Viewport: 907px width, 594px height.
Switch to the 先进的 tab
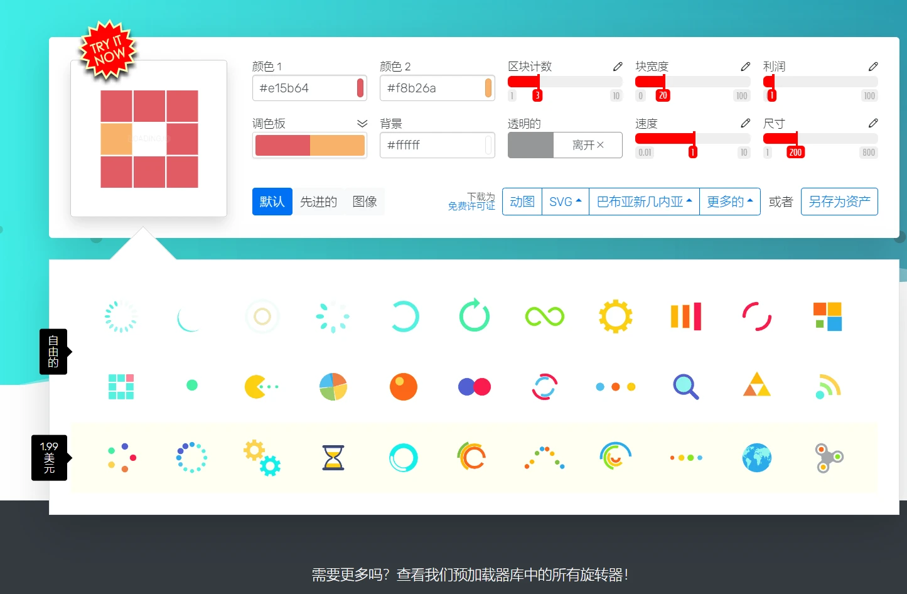click(x=318, y=202)
